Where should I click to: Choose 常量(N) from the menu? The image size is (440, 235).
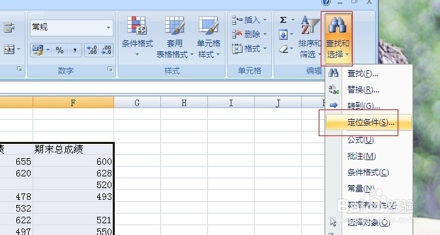click(369, 189)
